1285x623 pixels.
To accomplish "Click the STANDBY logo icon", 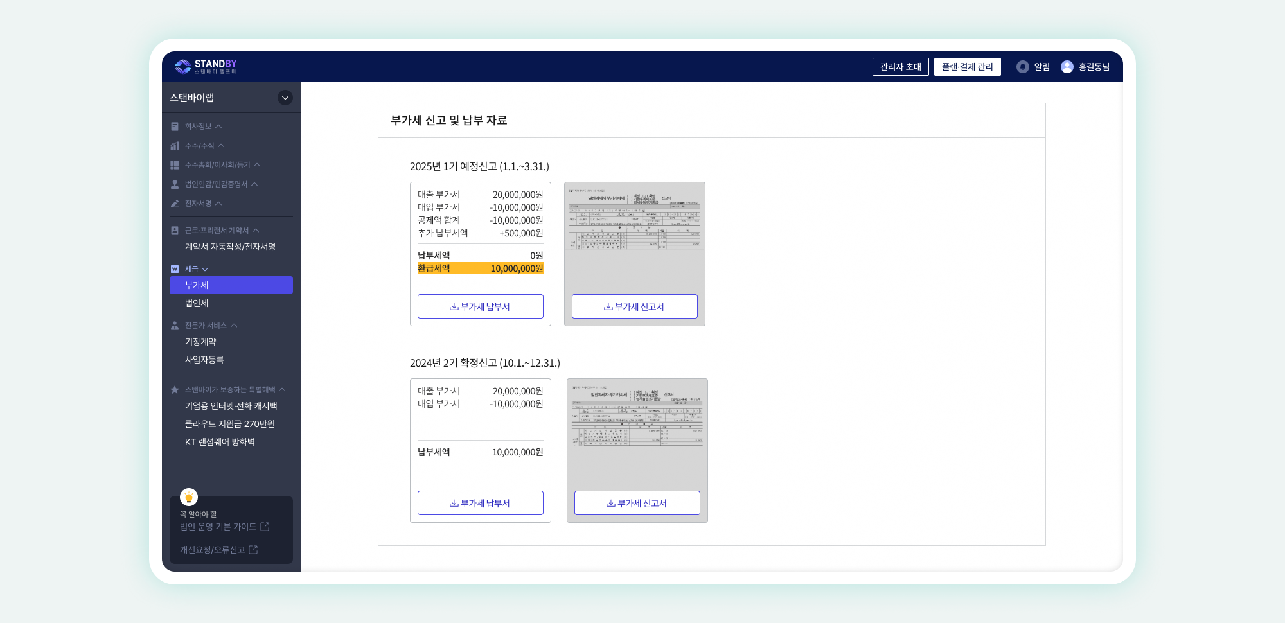I will point(183,67).
